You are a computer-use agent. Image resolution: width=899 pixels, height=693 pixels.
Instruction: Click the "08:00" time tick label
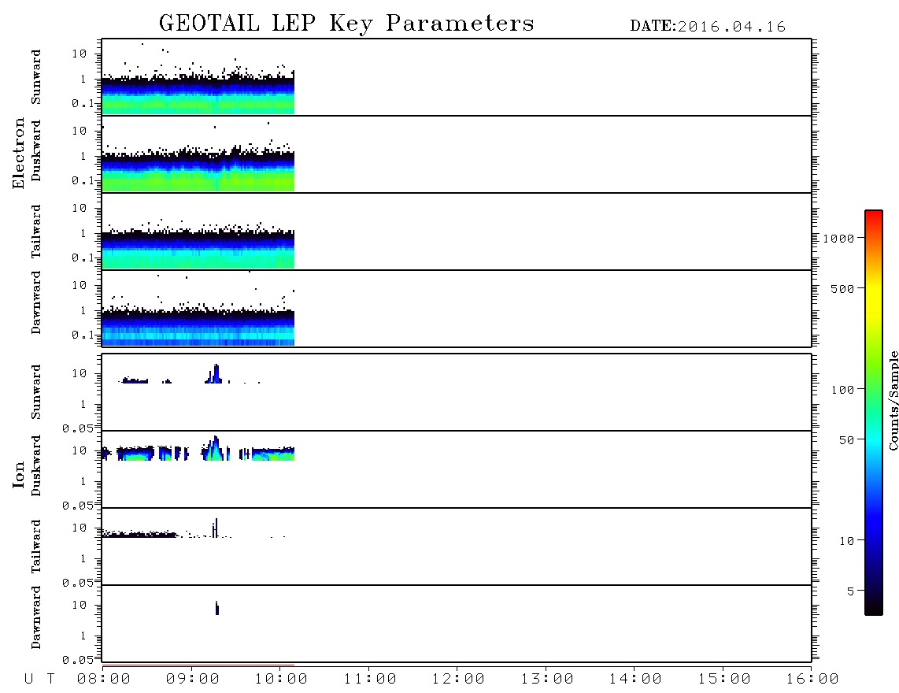[104, 680]
